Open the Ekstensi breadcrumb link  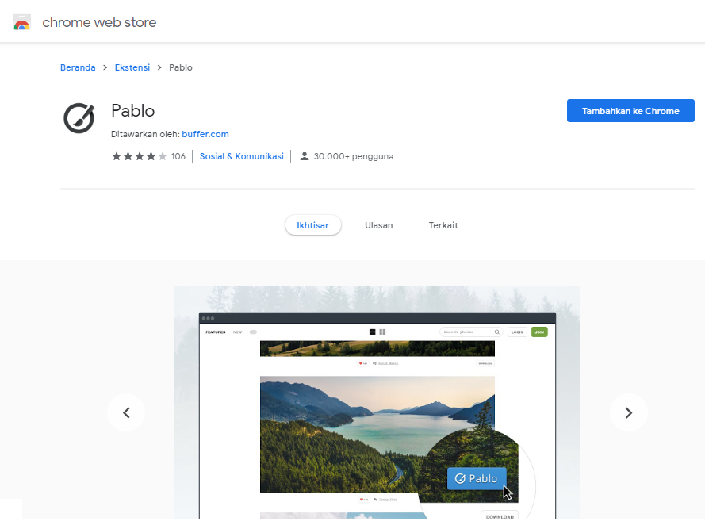click(x=132, y=67)
